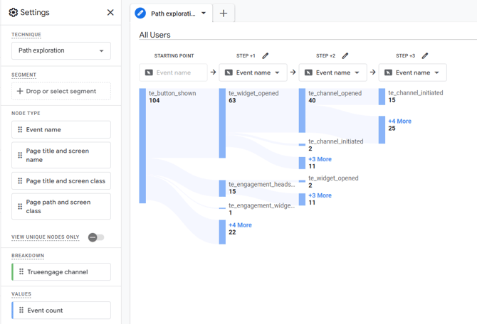Click the Trueengage channel breakdown chip
This screenshot has width=477, height=324.
pos(61,271)
